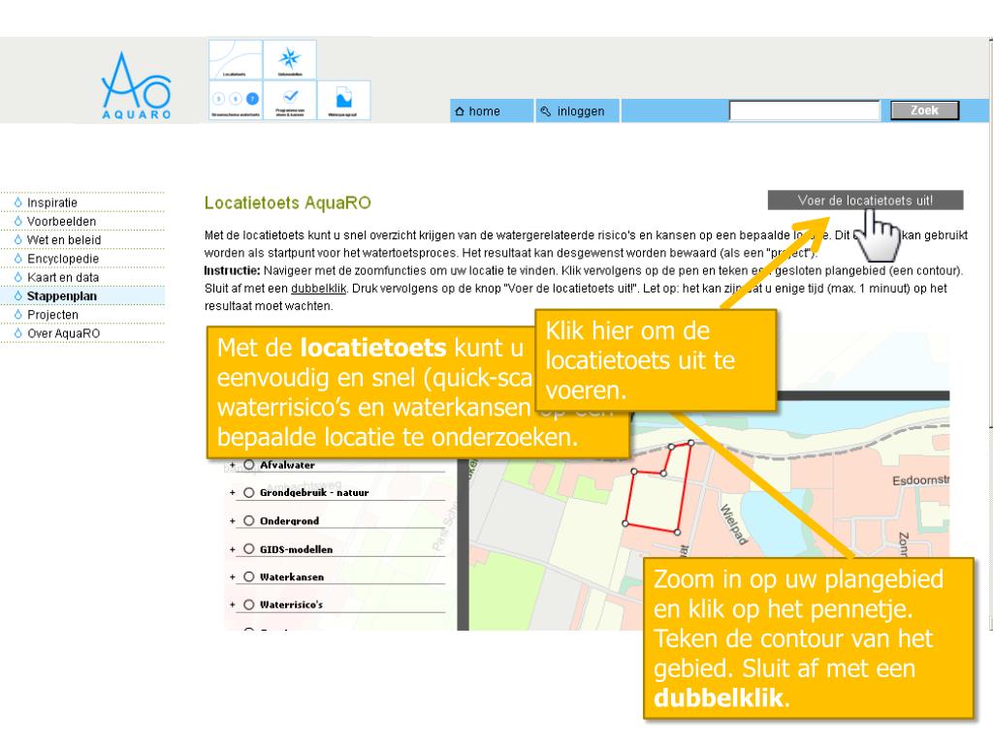The width and height of the screenshot is (993, 744).
Task: Select the Waterkansen radio button
Action: tap(249, 577)
